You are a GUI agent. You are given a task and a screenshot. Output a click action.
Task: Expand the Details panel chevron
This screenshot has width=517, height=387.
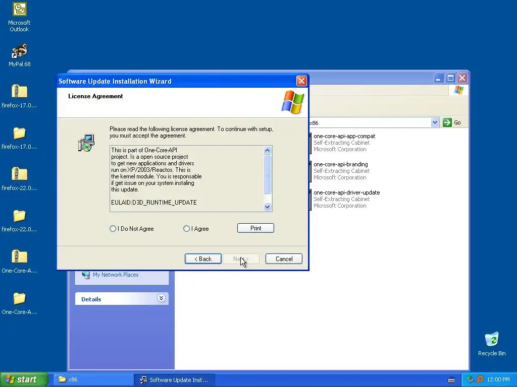pyautogui.click(x=161, y=298)
